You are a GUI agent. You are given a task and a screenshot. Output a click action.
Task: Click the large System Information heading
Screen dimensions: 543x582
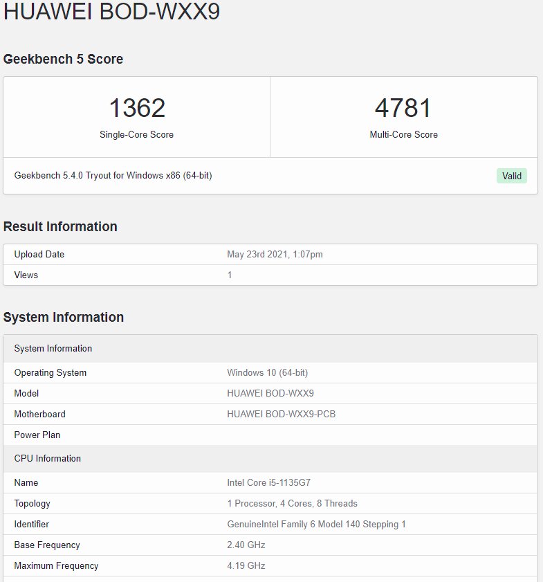pyautogui.click(x=64, y=318)
